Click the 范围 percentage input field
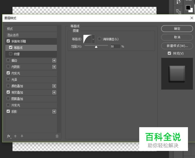195x158 pixels. point(115,47)
